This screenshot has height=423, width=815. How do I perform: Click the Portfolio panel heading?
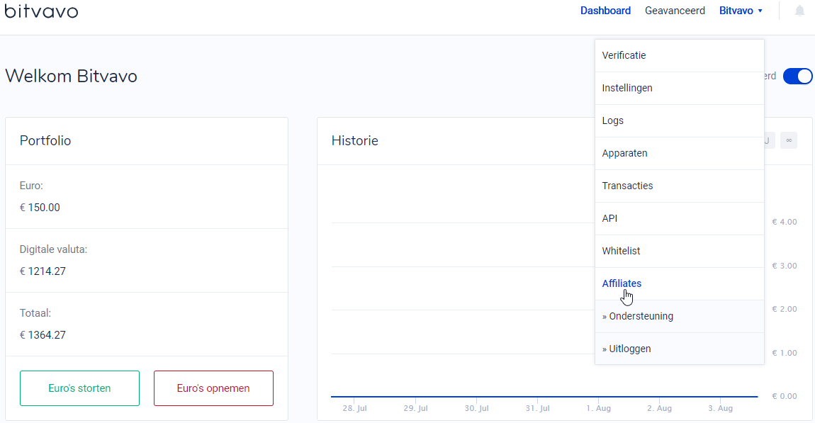[45, 141]
